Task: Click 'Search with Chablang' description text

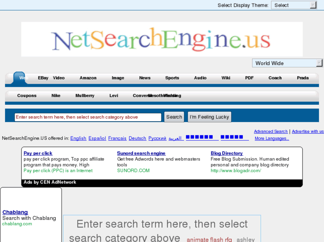Action: [29, 218]
